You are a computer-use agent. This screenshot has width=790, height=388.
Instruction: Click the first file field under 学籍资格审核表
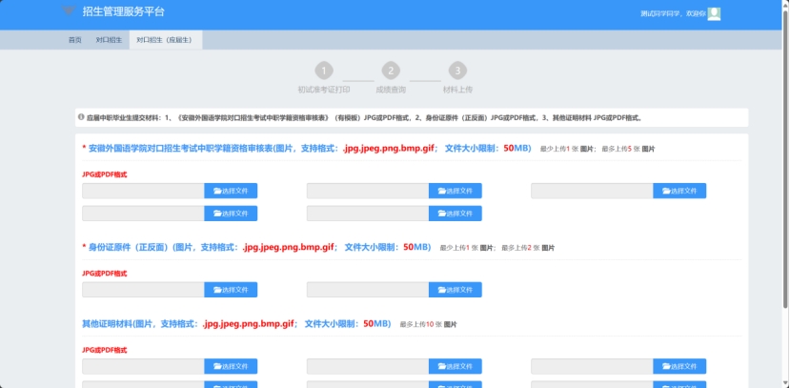pos(143,191)
